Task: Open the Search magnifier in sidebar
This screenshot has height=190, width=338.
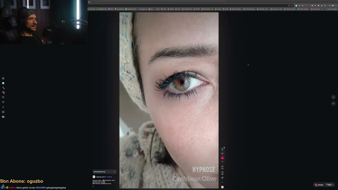Action: point(3,97)
